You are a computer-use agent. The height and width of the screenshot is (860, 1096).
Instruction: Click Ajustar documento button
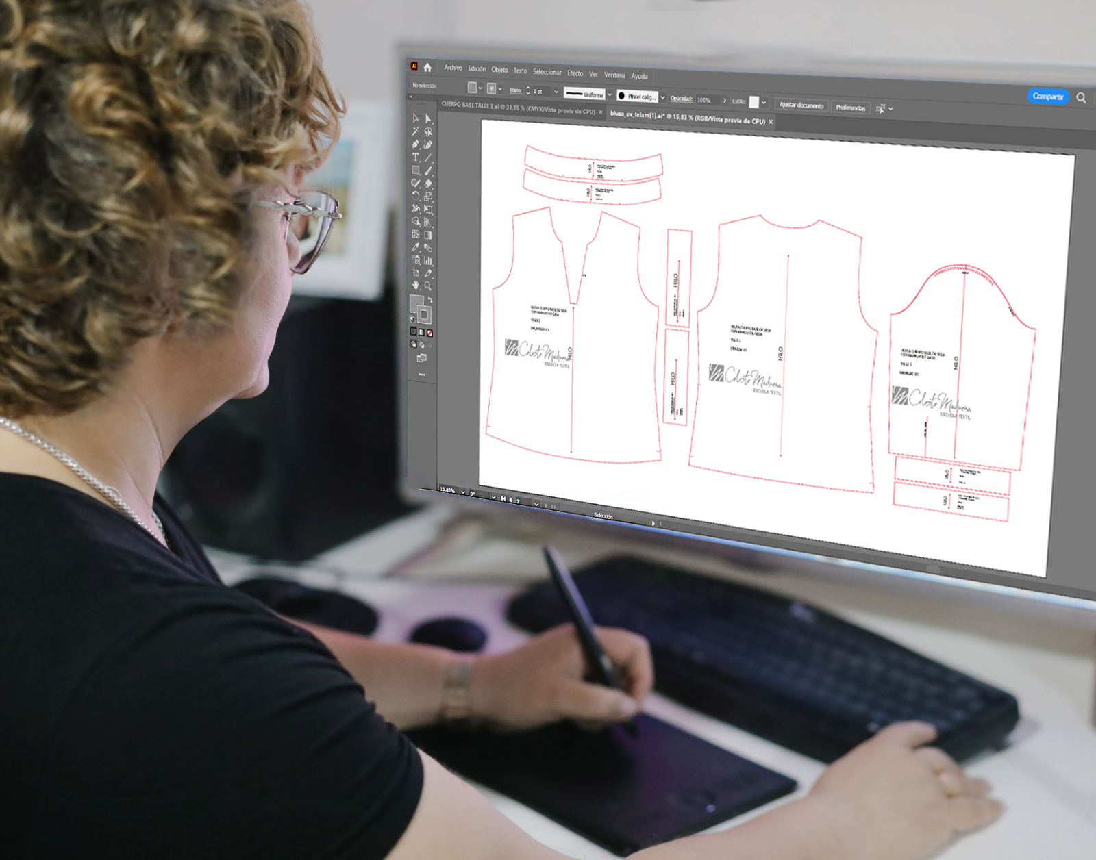pos(801,105)
